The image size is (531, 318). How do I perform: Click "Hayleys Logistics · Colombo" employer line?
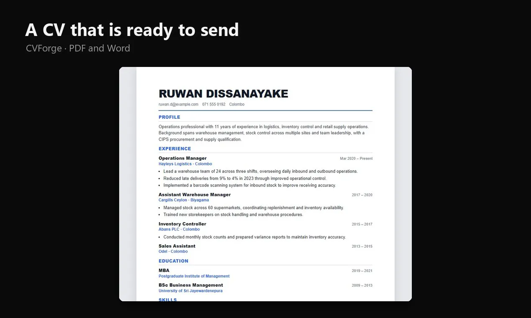point(185,164)
